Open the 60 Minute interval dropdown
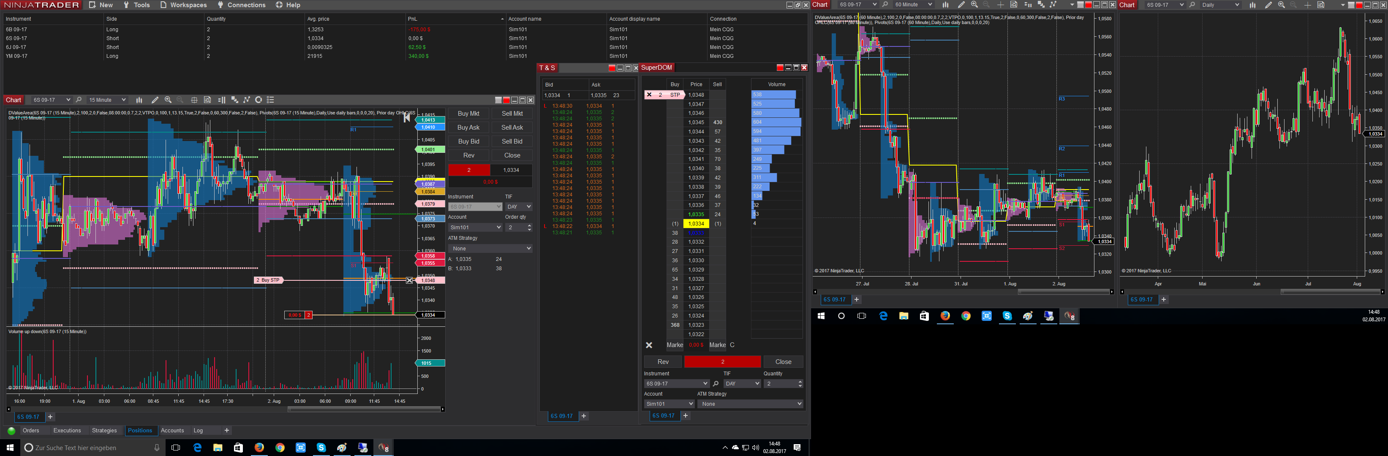Viewport: 1388px width, 456px height. pos(913,5)
